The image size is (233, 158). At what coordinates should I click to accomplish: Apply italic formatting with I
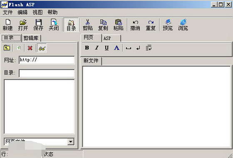[97, 48]
